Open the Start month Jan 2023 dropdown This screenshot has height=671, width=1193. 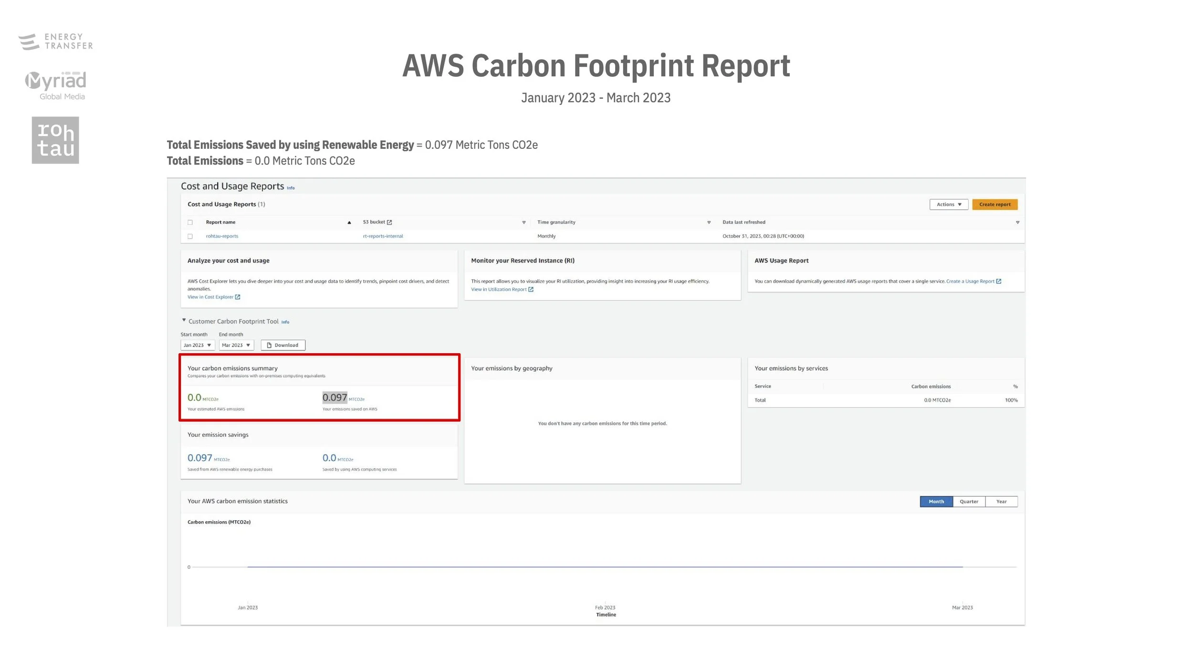click(197, 345)
